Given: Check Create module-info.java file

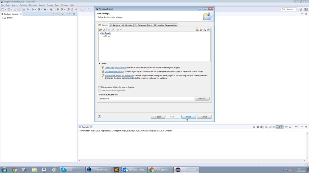Looking at the screenshot, I should tap(99, 90).
